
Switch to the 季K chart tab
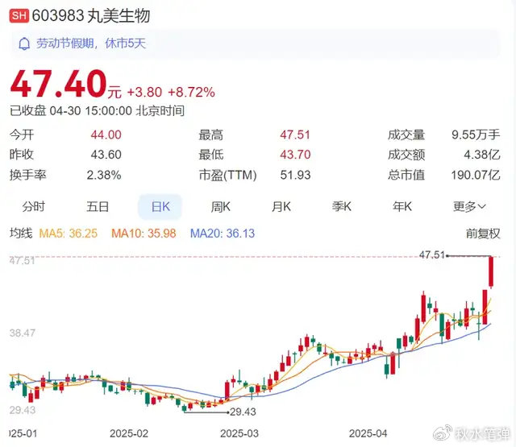342,207
